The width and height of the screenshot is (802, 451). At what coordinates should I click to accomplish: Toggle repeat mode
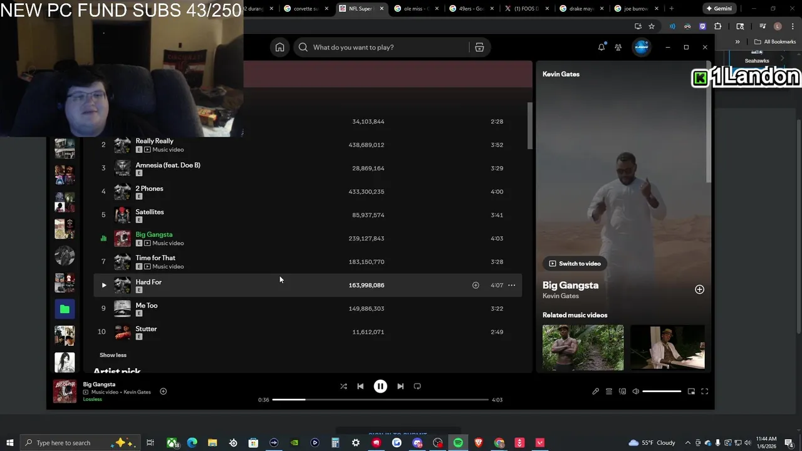[417, 386]
